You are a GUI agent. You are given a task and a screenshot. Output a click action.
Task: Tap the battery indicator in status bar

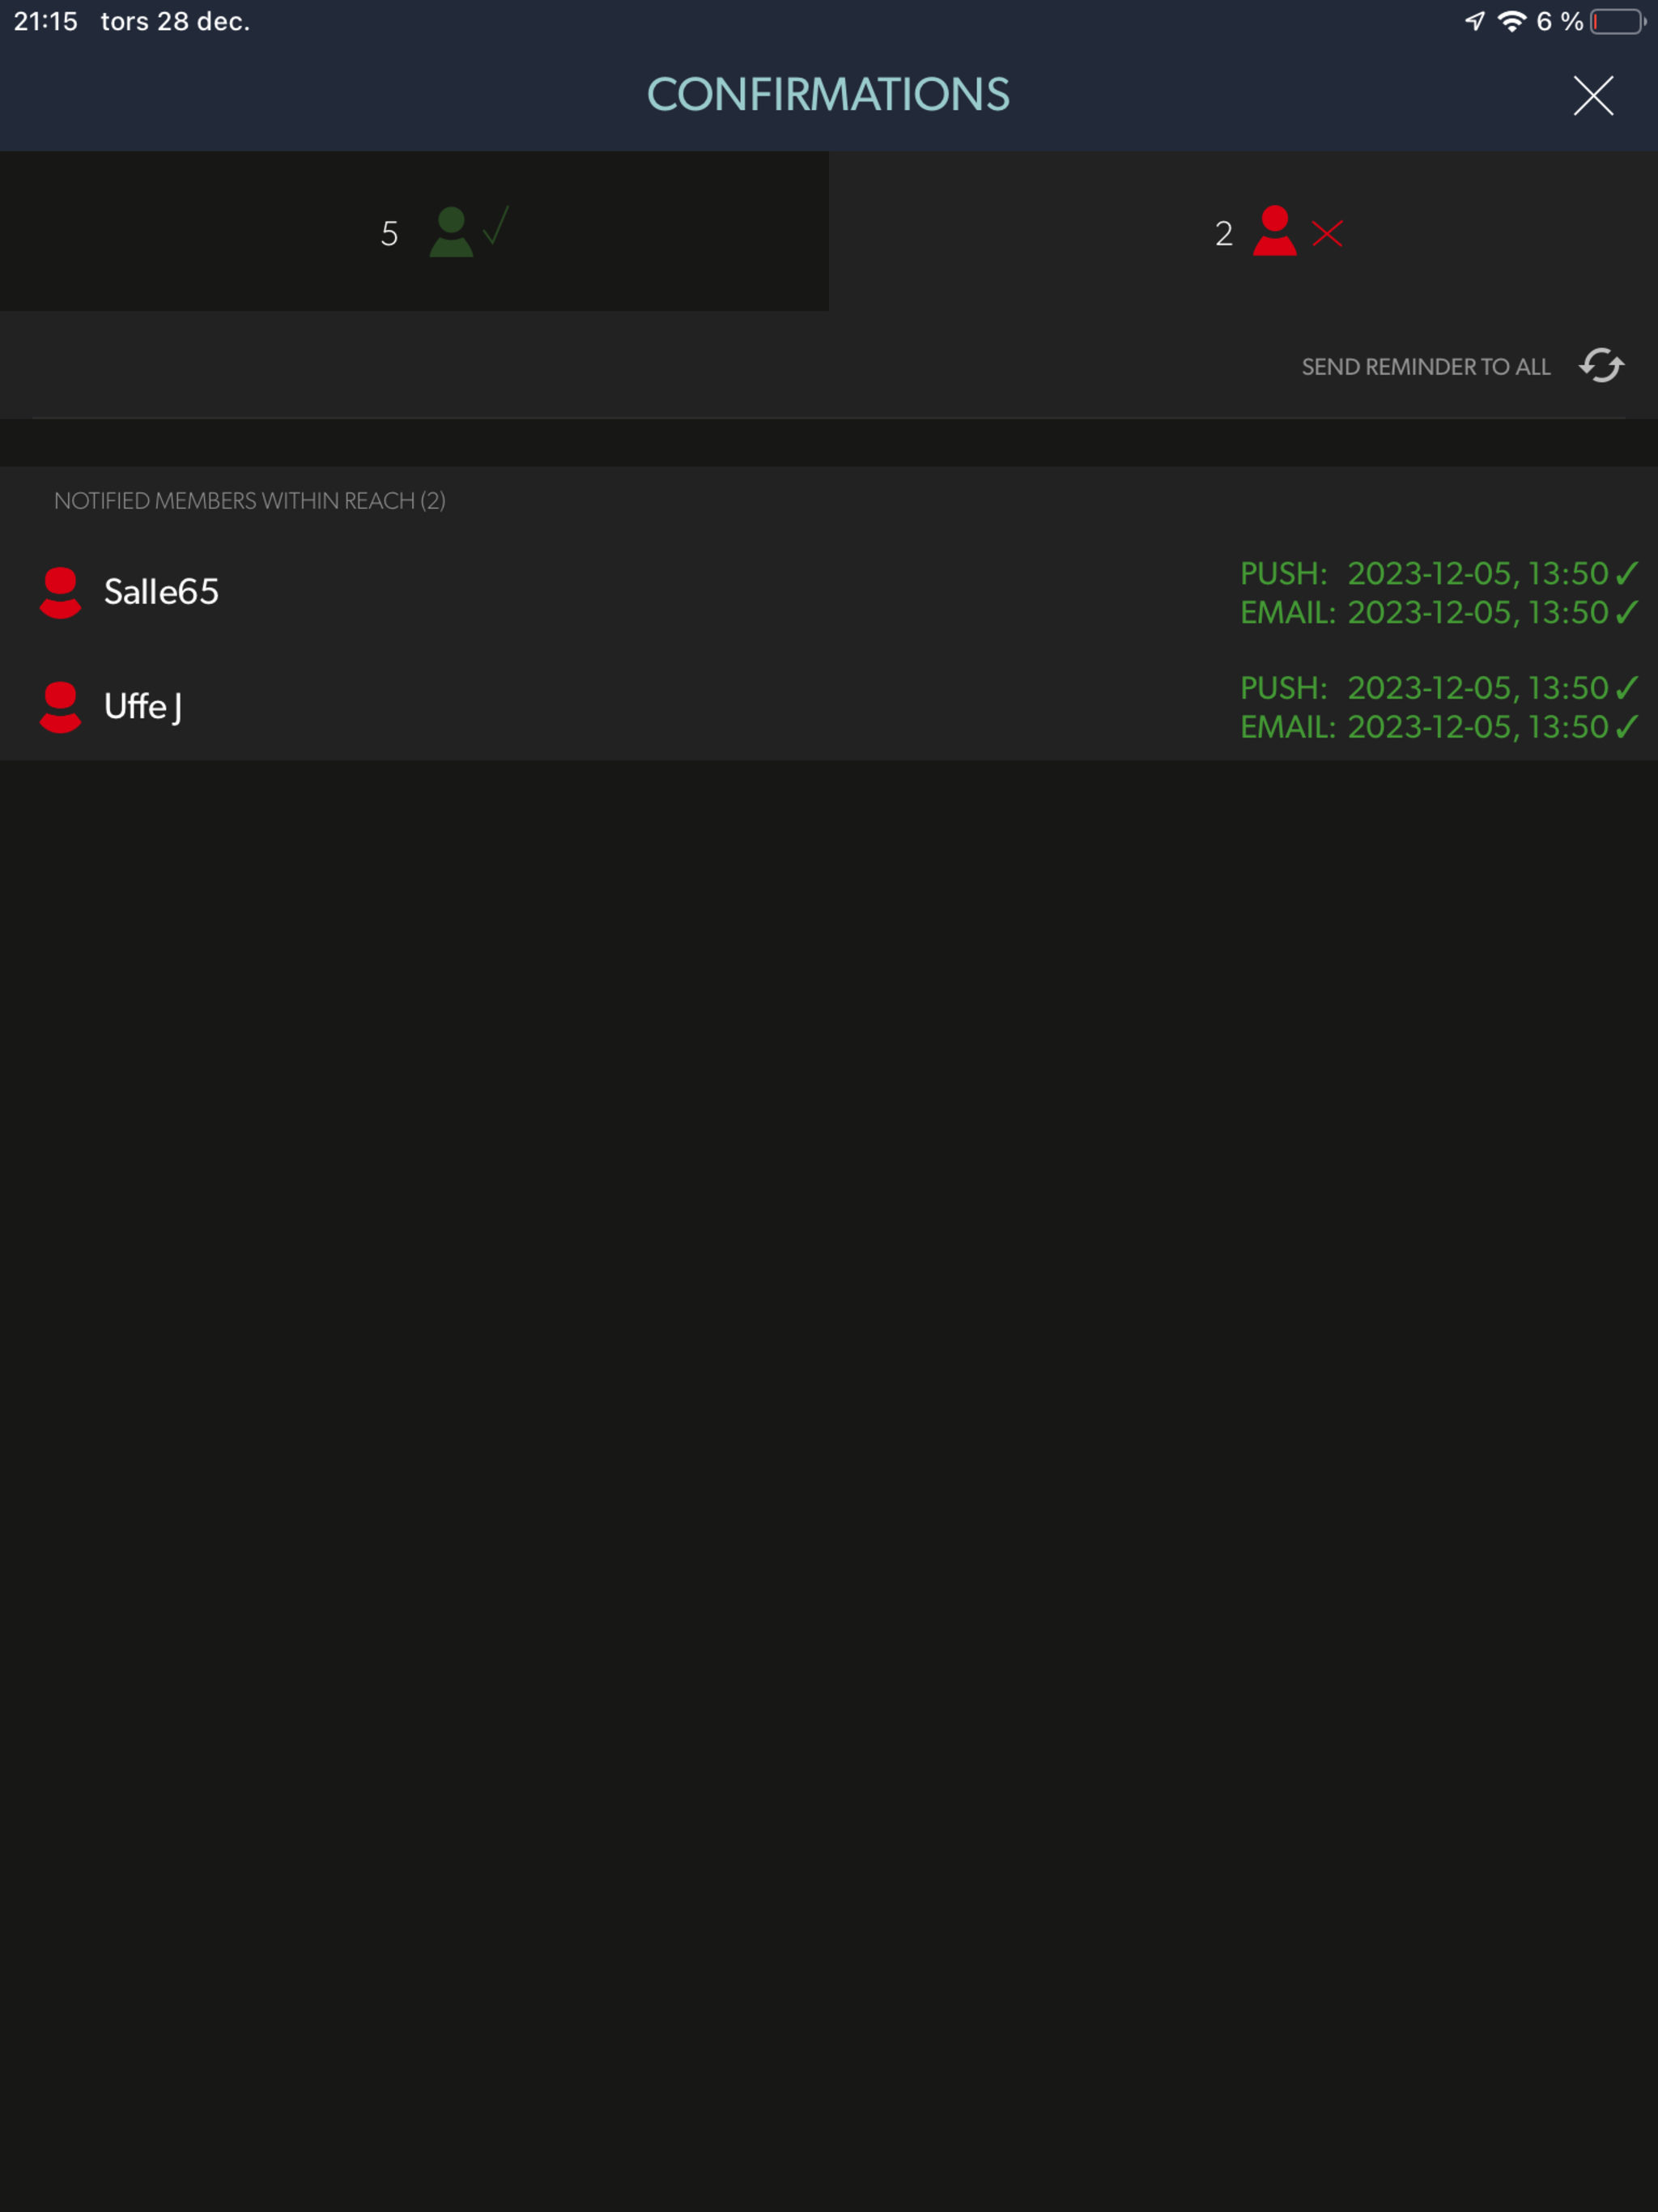click(1616, 22)
